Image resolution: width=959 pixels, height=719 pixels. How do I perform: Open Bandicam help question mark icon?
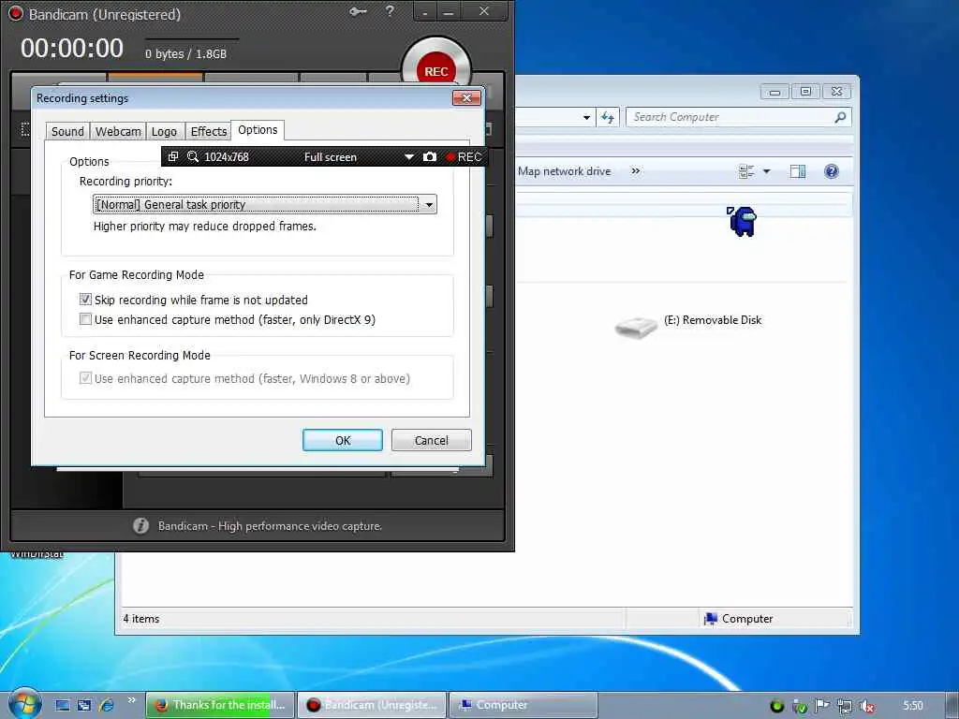[390, 11]
